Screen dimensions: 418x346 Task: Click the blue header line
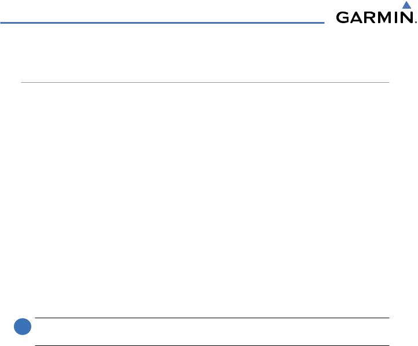click(x=162, y=23)
